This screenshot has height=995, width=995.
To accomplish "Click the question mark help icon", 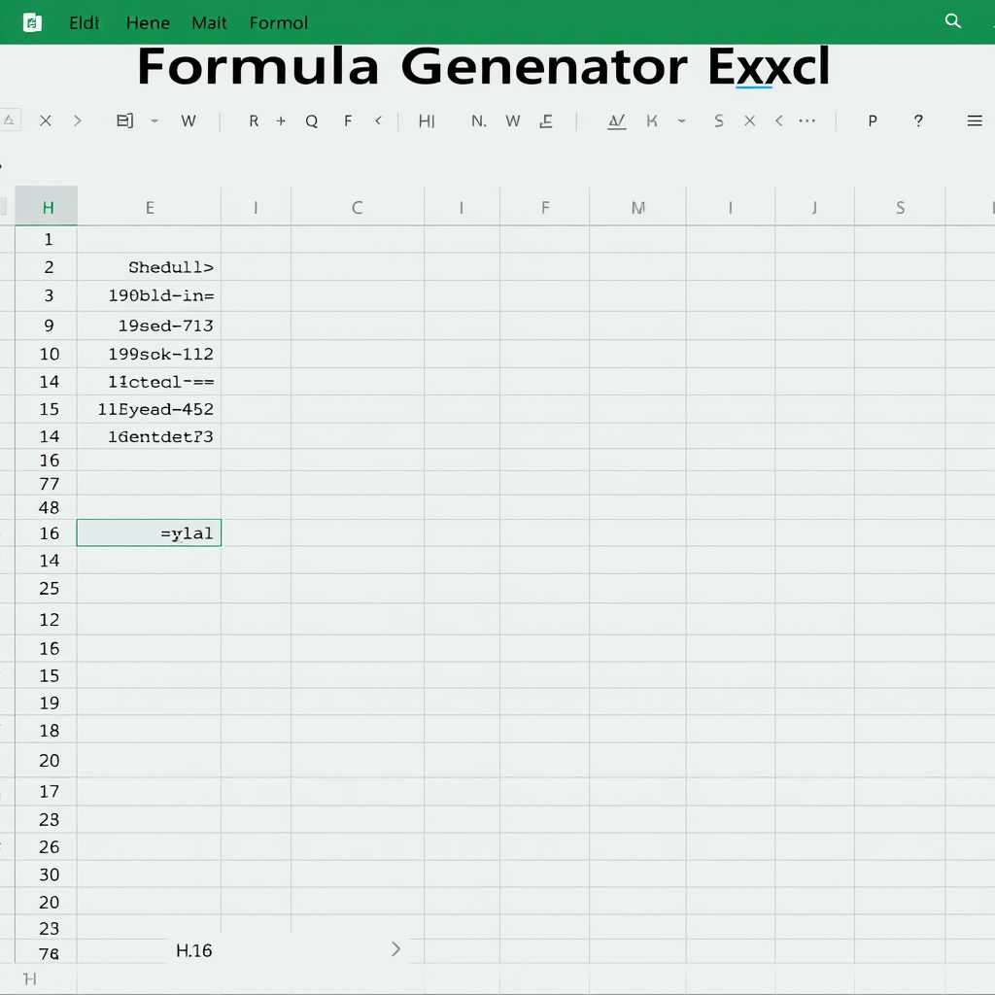I will pos(917,120).
